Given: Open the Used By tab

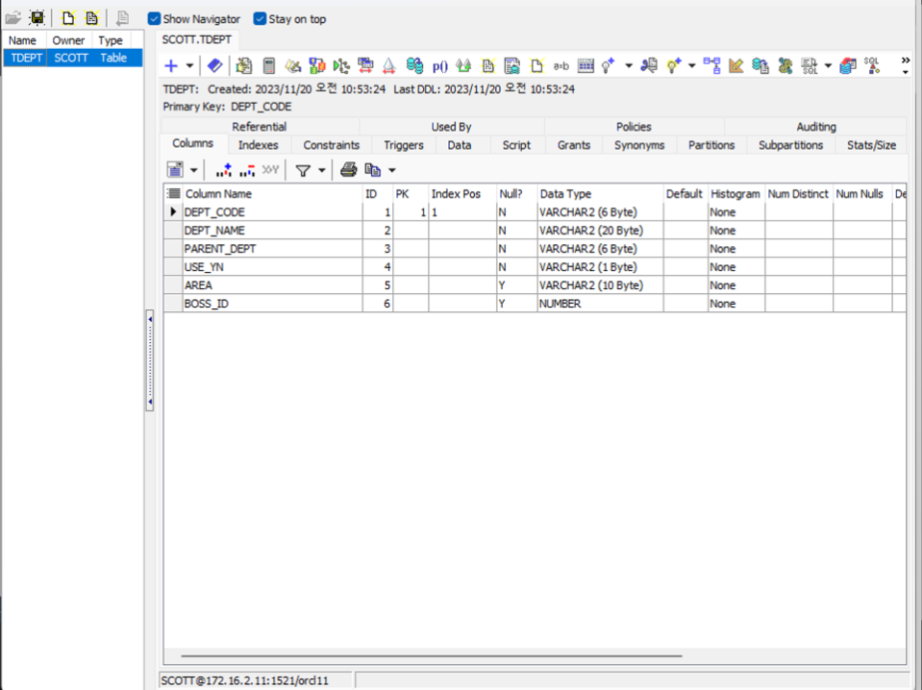Looking at the screenshot, I should click(x=451, y=126).
